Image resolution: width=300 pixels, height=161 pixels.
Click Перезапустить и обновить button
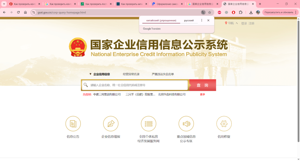click(279, 12)
